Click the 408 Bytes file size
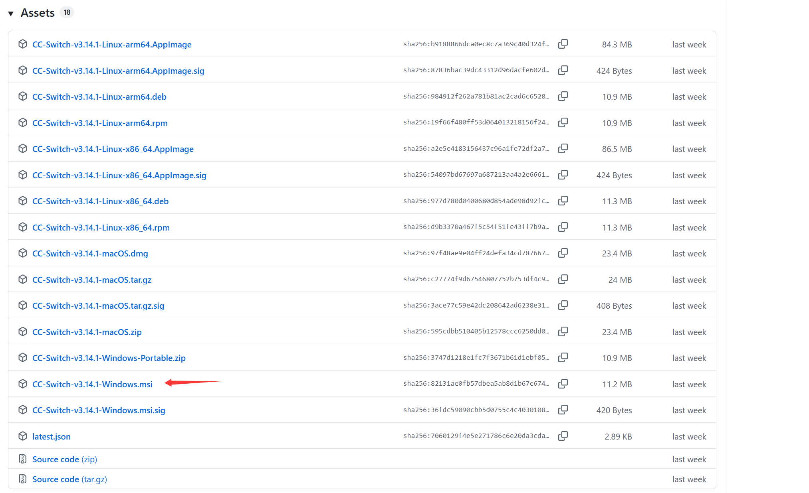 click(x=614, y=306)
